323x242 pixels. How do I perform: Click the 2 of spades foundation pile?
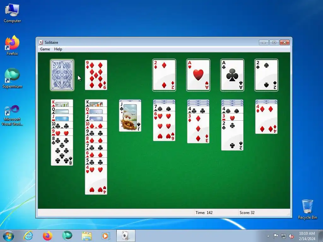tap(266, 75)
